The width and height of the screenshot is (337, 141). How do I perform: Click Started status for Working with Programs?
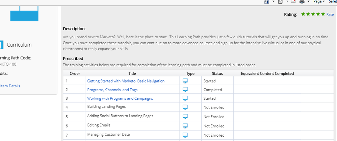point(210,98)
